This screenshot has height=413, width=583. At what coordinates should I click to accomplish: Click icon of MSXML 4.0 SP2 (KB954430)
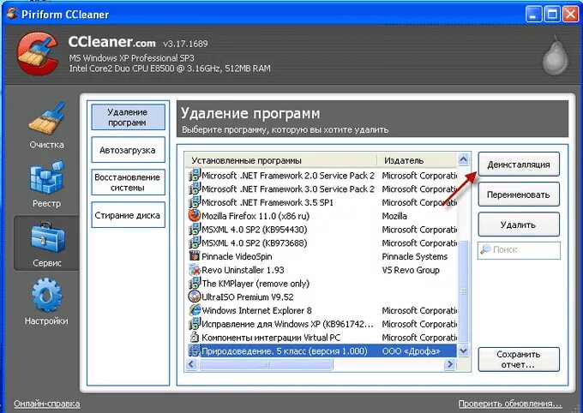(x=194, y=230)
